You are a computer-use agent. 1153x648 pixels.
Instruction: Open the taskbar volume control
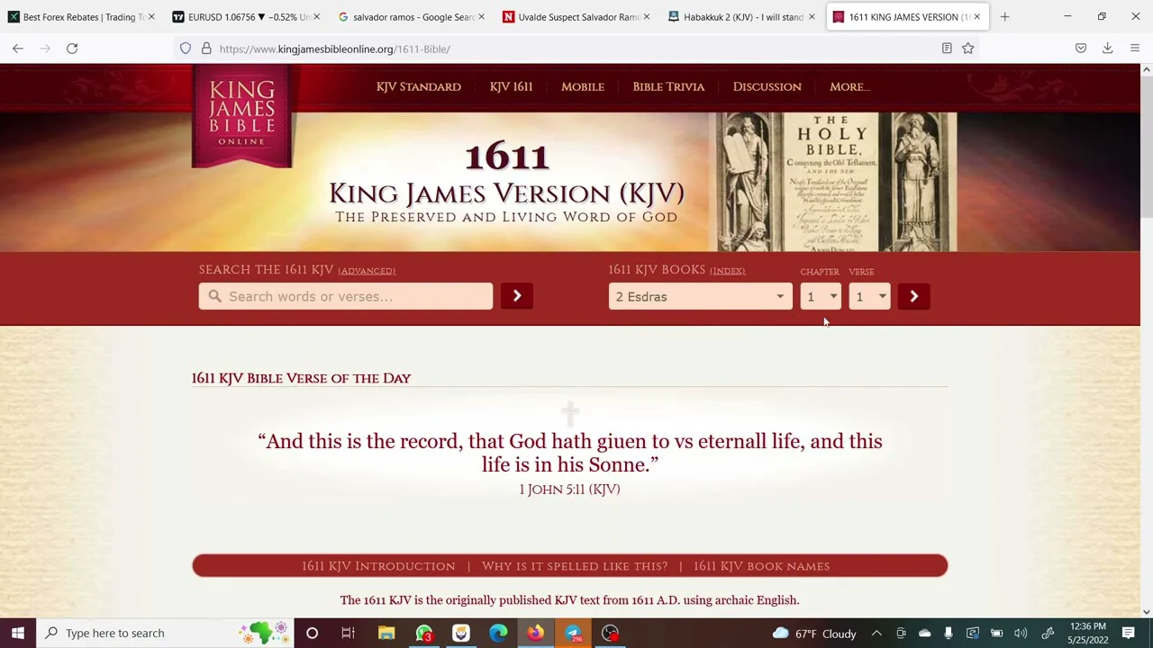(x=1021, y=634)
